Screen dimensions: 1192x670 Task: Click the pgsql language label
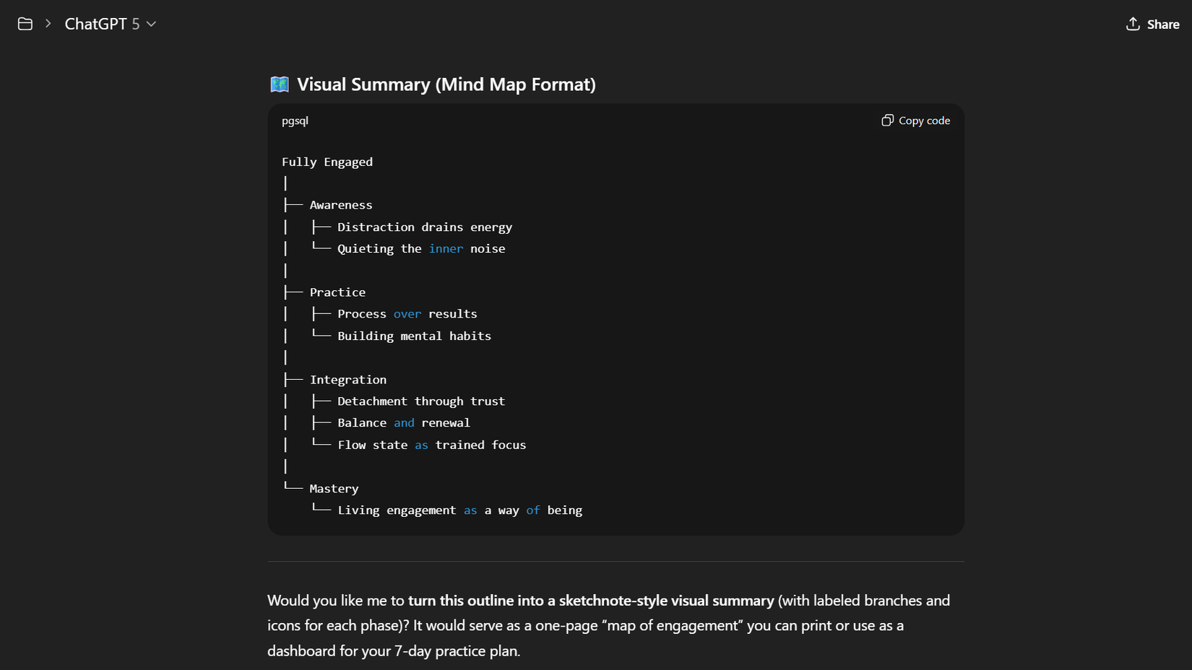click(x=295, y=121)
